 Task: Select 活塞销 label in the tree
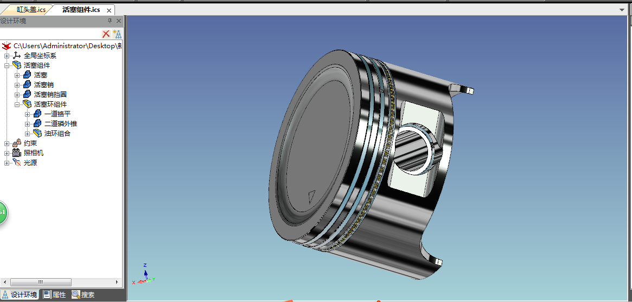(x=44, y=85)
